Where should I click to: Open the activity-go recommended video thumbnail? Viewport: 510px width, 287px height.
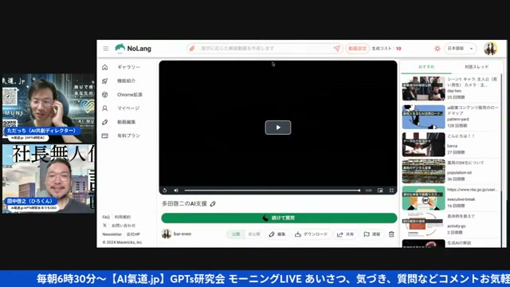(423, 225)
